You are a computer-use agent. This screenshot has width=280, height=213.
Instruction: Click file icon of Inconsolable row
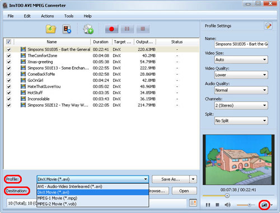coord(23,99)
